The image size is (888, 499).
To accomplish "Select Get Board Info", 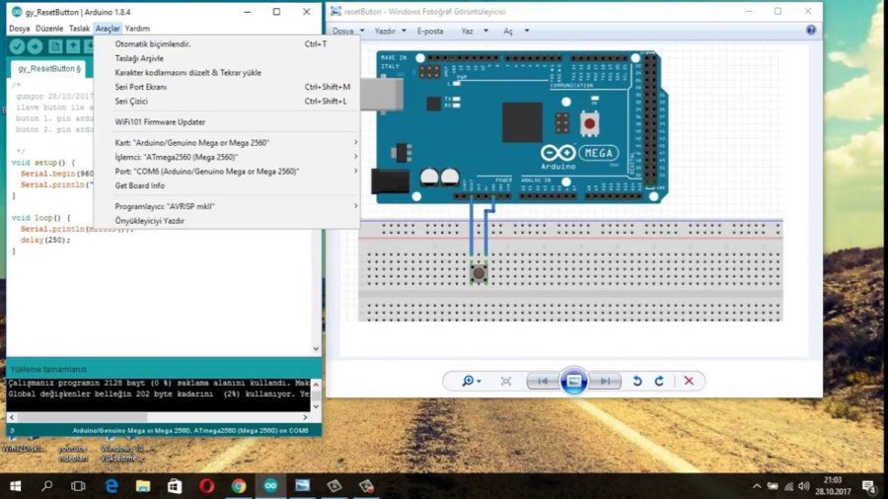I will click(227, 185).
